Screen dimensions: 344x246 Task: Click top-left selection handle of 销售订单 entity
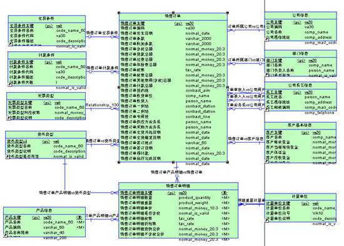[119, 13]
